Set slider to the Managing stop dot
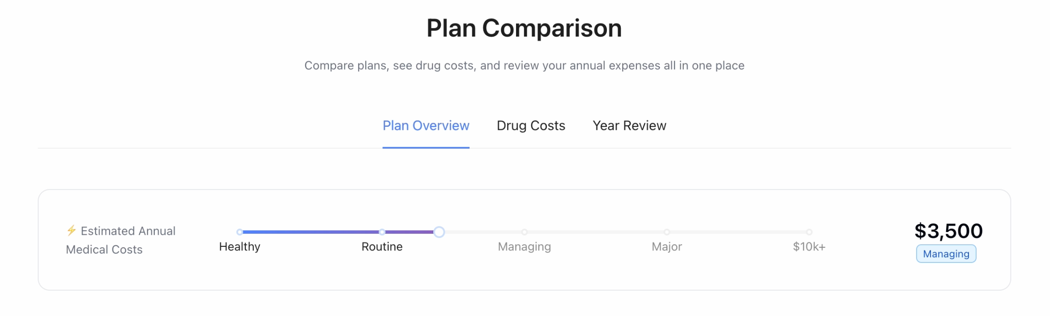The width and height of the screenshot is (1050, 316). pyautogui.click(x=525, y=232)
